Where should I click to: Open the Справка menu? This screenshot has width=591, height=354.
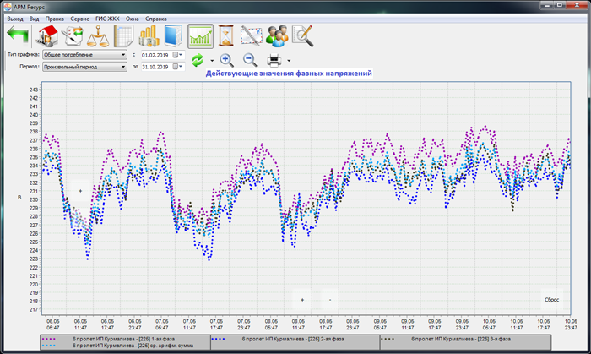[156, 18]
